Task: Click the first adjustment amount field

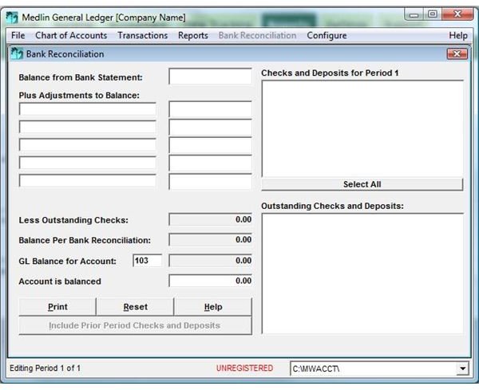Action: point(211,109)
